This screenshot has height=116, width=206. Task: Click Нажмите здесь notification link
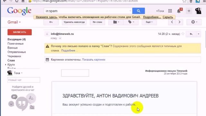pyautogui.click(x=46, y=17)
